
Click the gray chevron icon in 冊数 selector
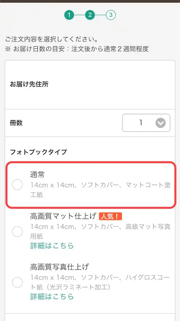coord(161,123)
